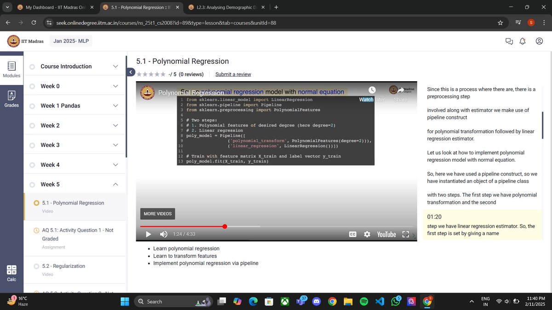Play the video

click(x=149, y=234)
